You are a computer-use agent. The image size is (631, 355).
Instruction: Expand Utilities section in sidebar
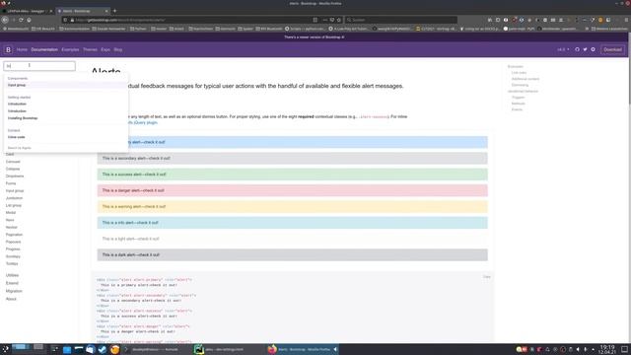point(13,275)
